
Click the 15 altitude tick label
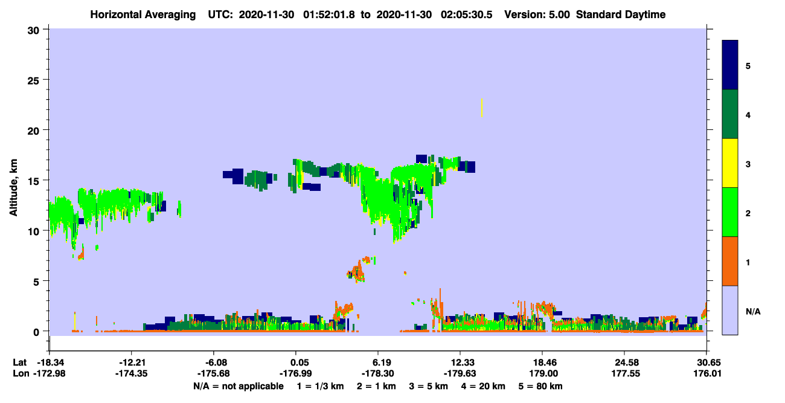tap(35, 181)
